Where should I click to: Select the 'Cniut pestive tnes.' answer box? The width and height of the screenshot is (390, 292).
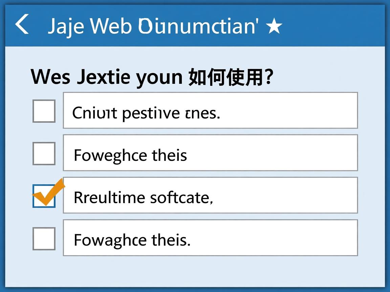[210, 110]
